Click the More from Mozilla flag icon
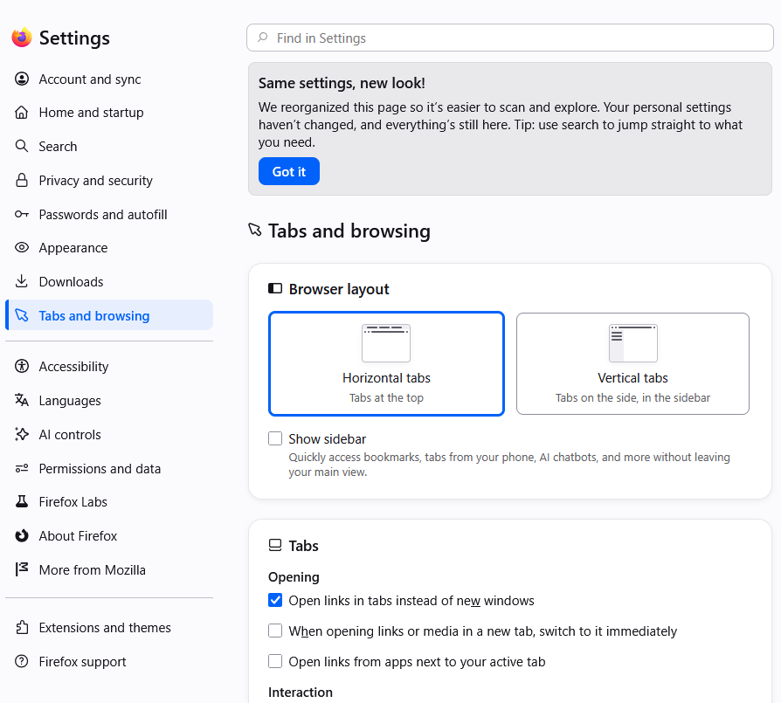 [22, 569]
